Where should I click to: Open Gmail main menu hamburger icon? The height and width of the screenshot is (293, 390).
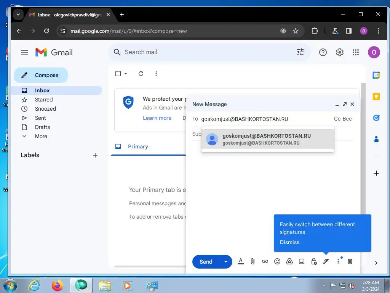click(24, 52)
